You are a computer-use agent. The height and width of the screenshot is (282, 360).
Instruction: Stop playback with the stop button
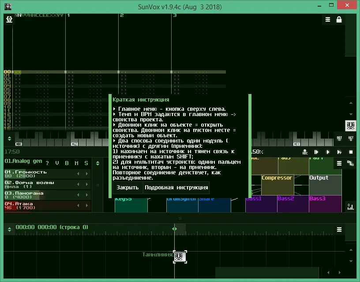pos(351,152)
